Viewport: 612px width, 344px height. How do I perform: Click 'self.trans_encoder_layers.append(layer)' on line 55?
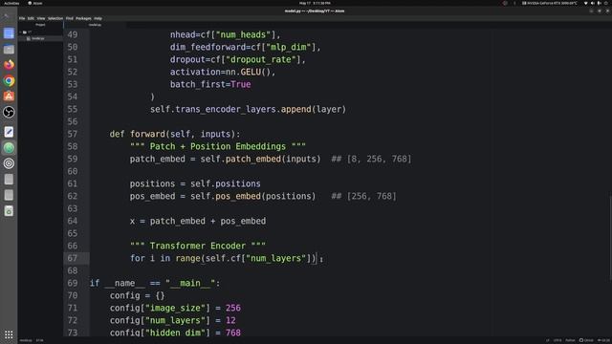click(x=249, y=109)
